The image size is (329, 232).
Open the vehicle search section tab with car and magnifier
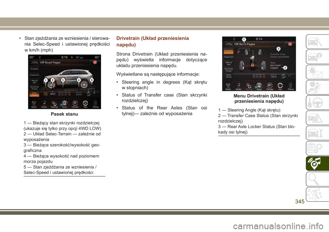[317, 42]
